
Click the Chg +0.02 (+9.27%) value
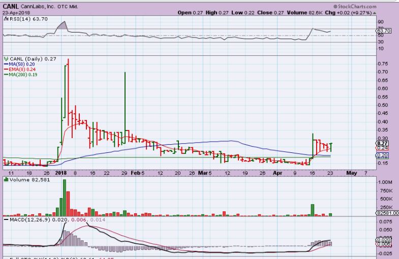point(348,13)
